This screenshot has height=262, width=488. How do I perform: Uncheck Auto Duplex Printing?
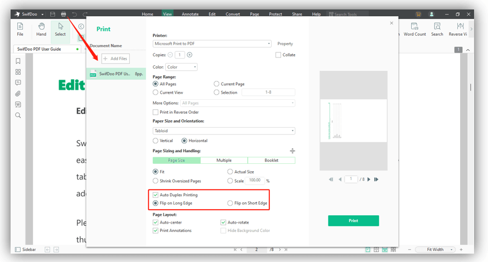(x=155, y=195)
